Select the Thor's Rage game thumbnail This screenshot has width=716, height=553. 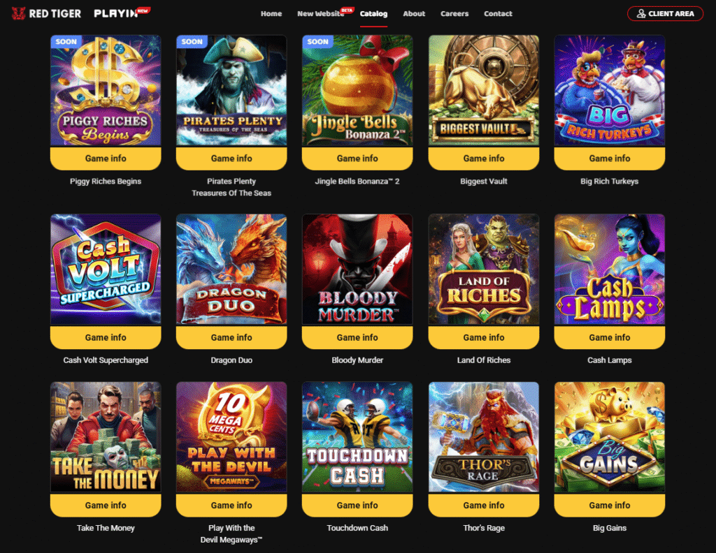click(x=484, y=437)
